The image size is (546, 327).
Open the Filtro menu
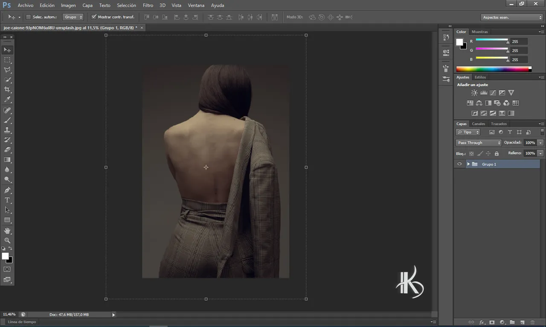148,6
